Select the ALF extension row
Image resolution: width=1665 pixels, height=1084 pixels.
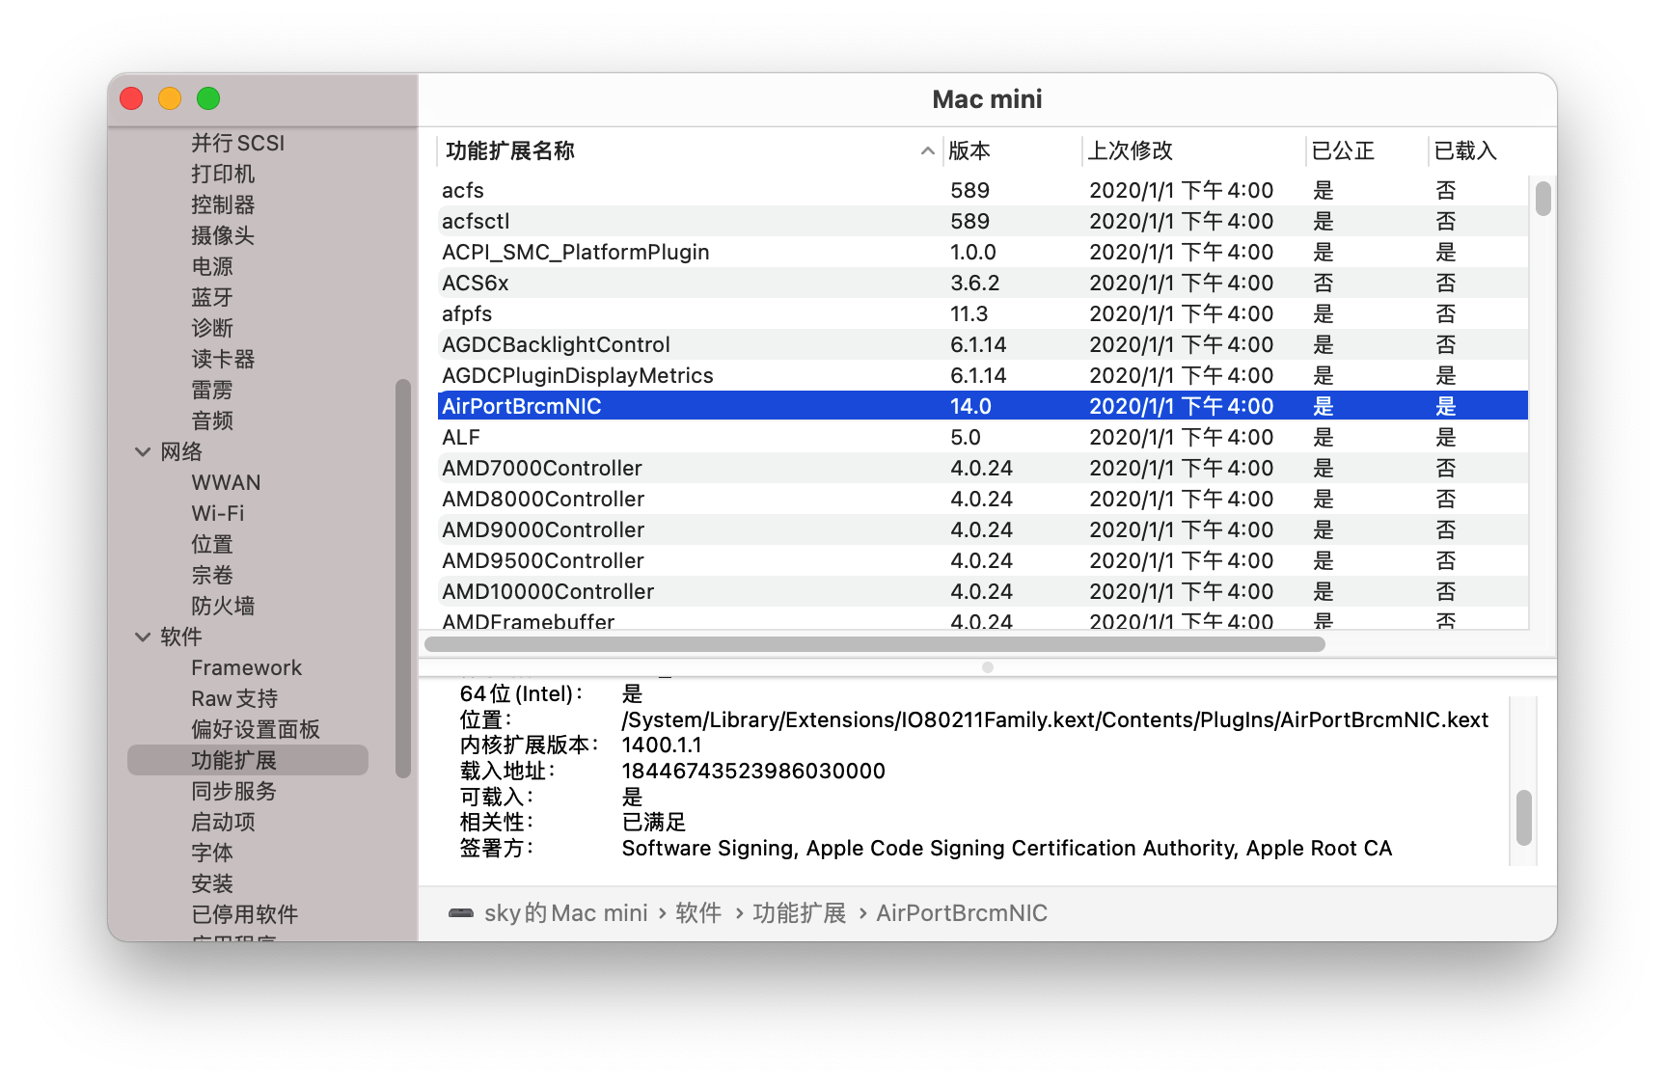[x=983, y=437]
